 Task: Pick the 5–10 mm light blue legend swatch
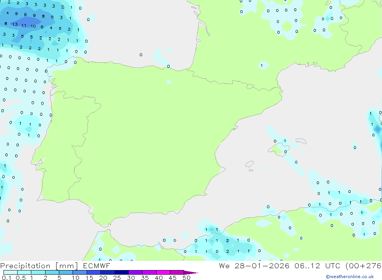(66, 272)
